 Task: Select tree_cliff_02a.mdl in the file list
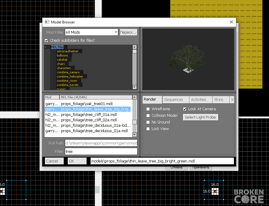(x=88, y=120)
